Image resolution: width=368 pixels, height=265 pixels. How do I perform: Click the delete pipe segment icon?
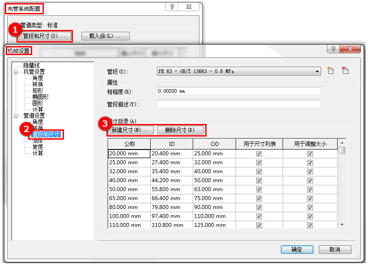click(345, 70)
